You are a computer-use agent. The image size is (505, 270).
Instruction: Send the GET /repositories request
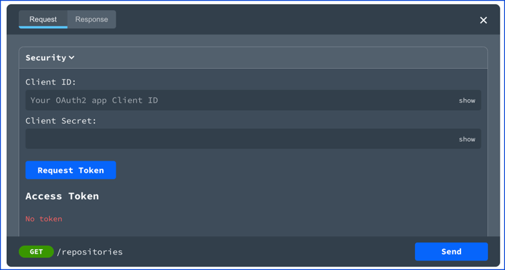tap(451, 251)
